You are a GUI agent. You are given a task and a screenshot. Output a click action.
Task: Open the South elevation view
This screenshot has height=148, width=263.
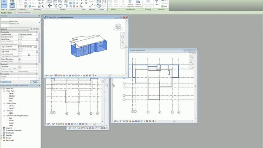pos(12,123)
